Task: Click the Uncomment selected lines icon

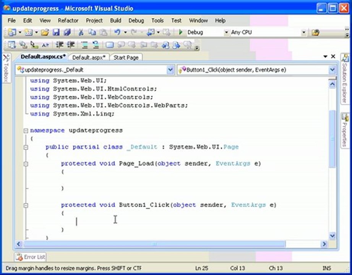Action: tap(96, 45)
